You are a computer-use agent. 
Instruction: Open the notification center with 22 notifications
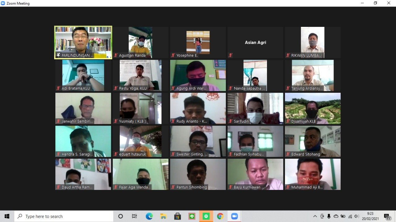tap(387, 216)
